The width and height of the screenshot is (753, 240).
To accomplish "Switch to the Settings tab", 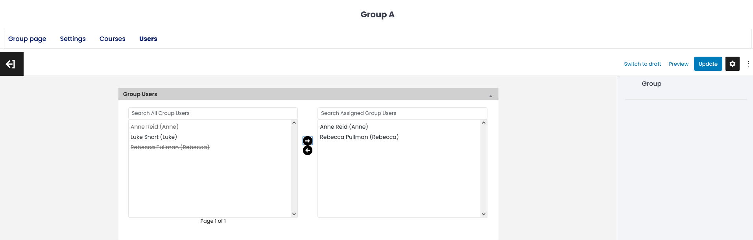I will [73, 39].
